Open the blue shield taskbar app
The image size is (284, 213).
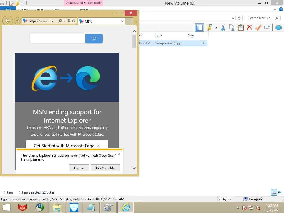click(74, 207)
